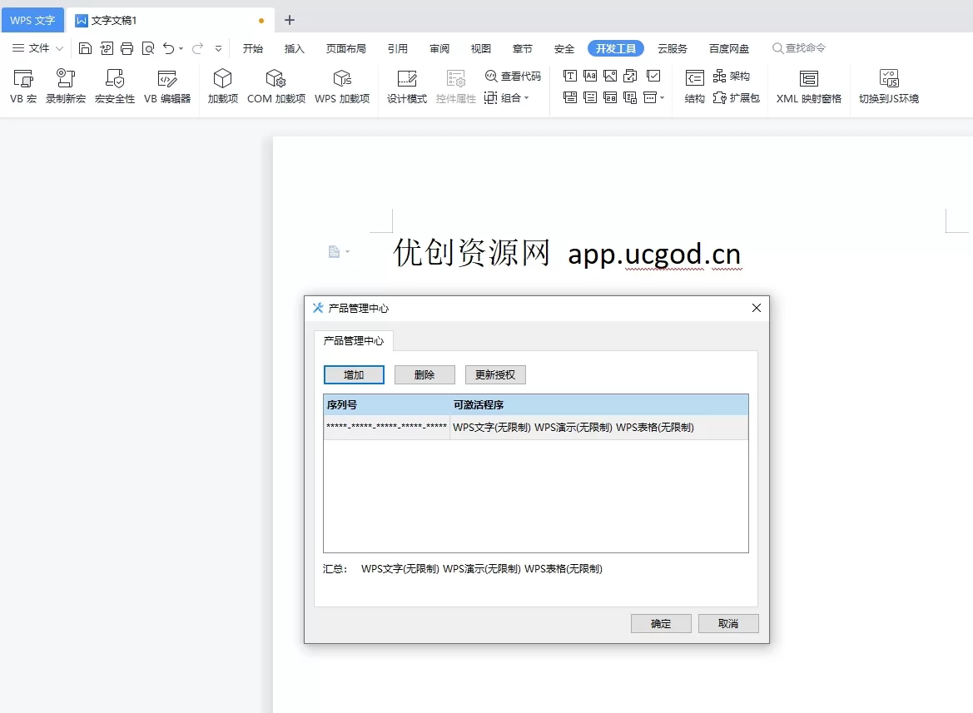Insert a drop-down list content control
973x713 pixels.
click(590, 97)
